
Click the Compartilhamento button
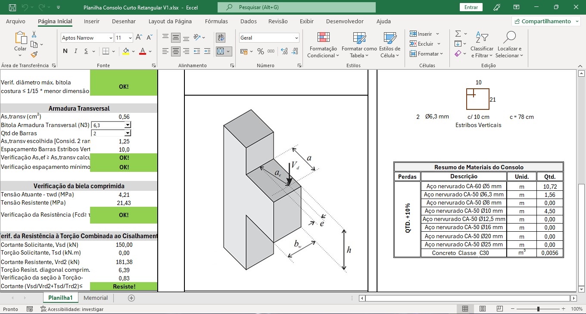[x=545, y=21]
